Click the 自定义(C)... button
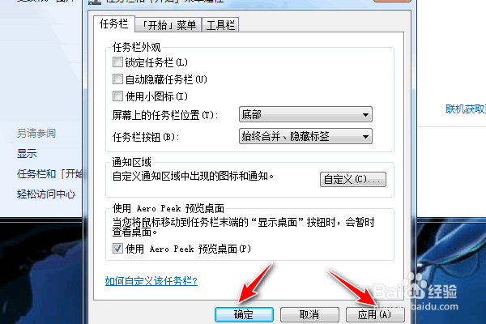This screenshot has height=324, width=486. coord(352,180)
